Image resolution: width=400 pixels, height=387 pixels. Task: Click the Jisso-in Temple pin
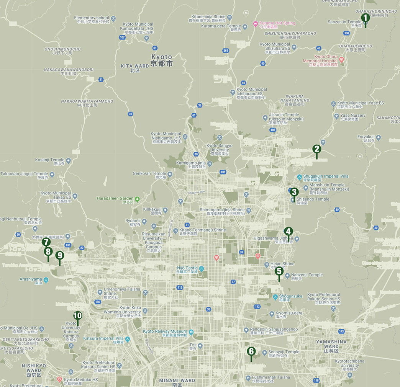pyautogui.click(x=265, y=118)
